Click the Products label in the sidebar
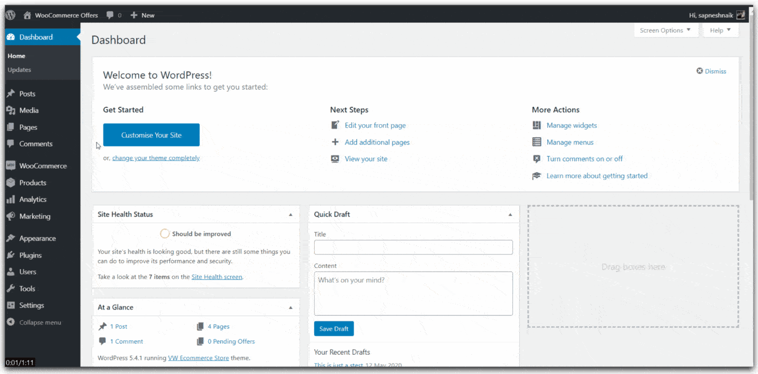Image resolution: width=758 pixels, height=374 pixels. click(33, 183)
